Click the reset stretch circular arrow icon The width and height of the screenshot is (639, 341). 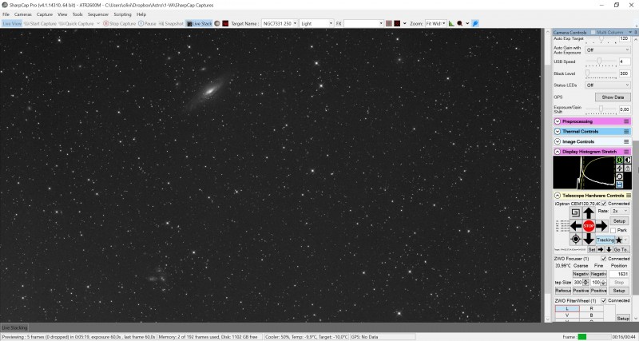(619, 176)
